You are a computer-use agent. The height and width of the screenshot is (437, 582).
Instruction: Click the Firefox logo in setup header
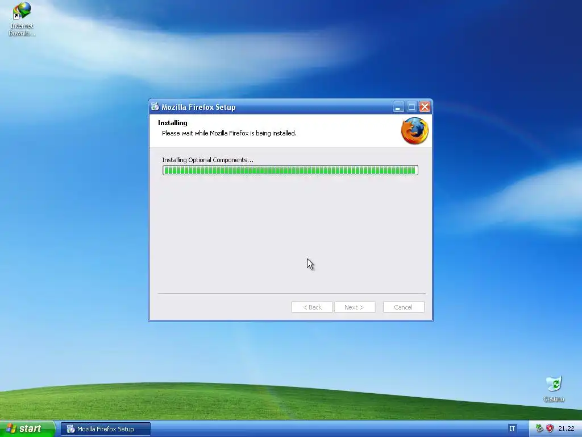(414, 131)
